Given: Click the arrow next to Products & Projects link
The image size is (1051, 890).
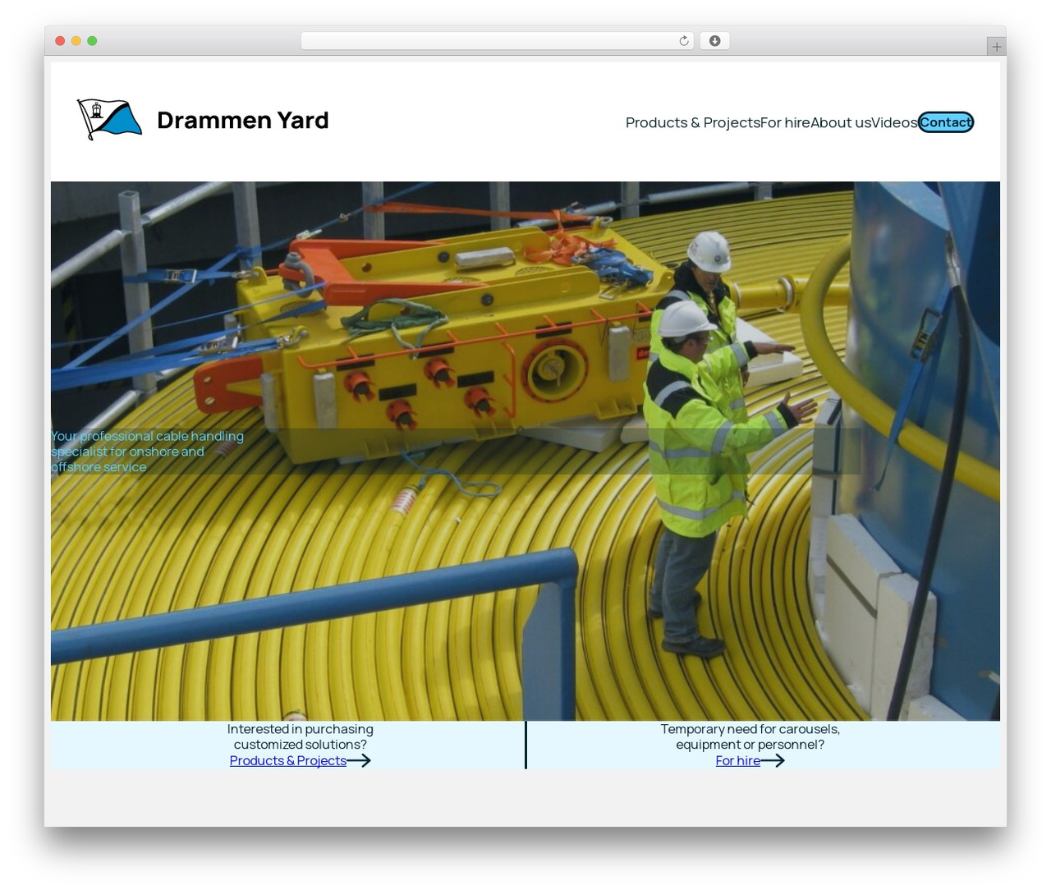Looking at the screenshot, I should point(359,760).
